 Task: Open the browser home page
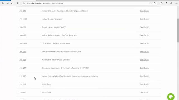tap(17, 3)
